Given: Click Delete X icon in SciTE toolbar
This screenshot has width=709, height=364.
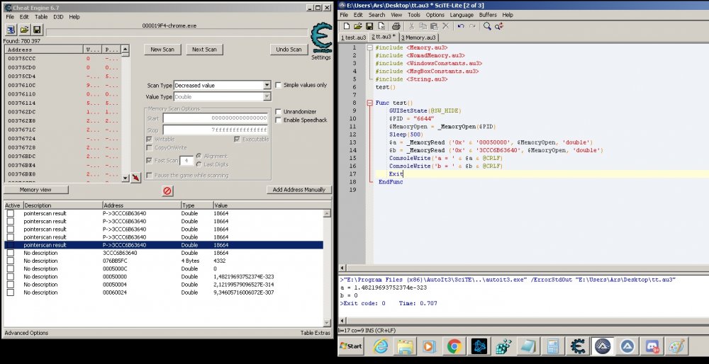Looking at the screenshot, I should (445, 26).
